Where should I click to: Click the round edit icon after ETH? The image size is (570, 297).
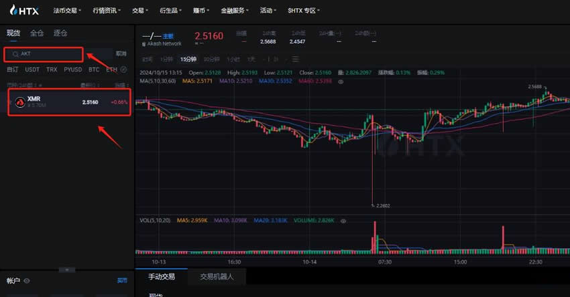tap(123, 70)
